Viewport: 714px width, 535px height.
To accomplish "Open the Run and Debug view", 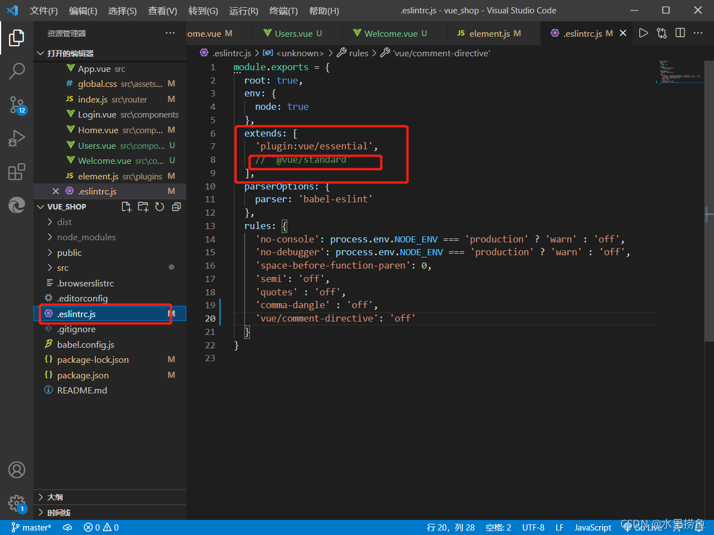I will pos(17,138).
